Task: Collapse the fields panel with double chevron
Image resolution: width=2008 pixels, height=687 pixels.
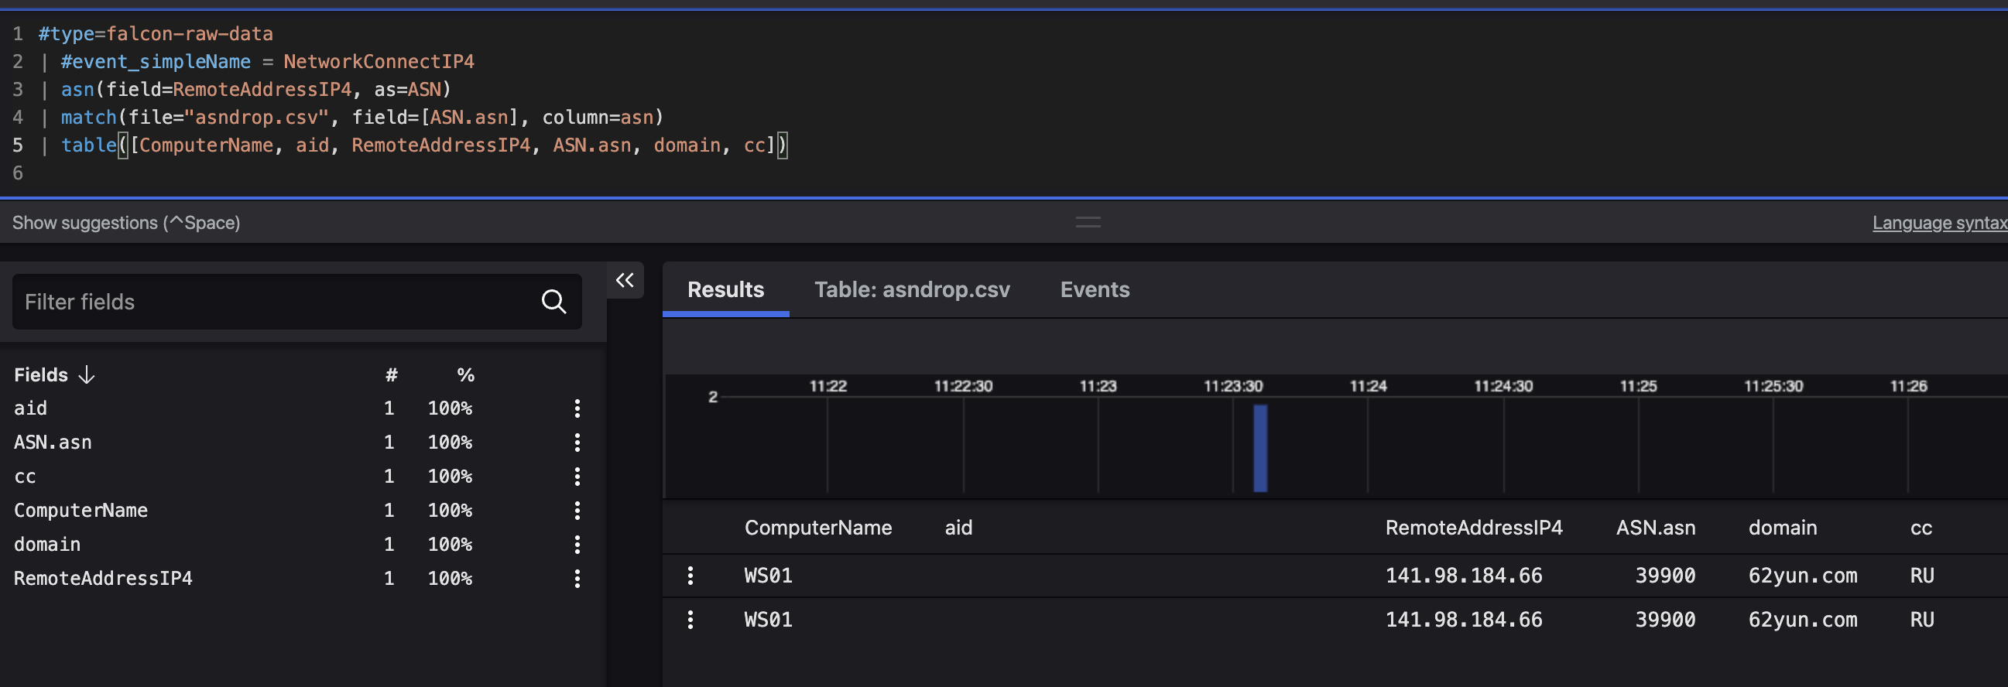Action: (x=625, y=280)
